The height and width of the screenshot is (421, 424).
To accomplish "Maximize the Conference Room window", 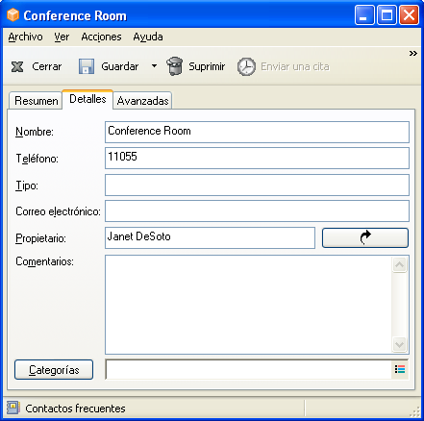I will [x=387, y=14].
